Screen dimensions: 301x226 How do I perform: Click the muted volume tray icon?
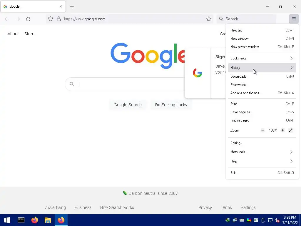pyautogui.click(x=277, y=220)
